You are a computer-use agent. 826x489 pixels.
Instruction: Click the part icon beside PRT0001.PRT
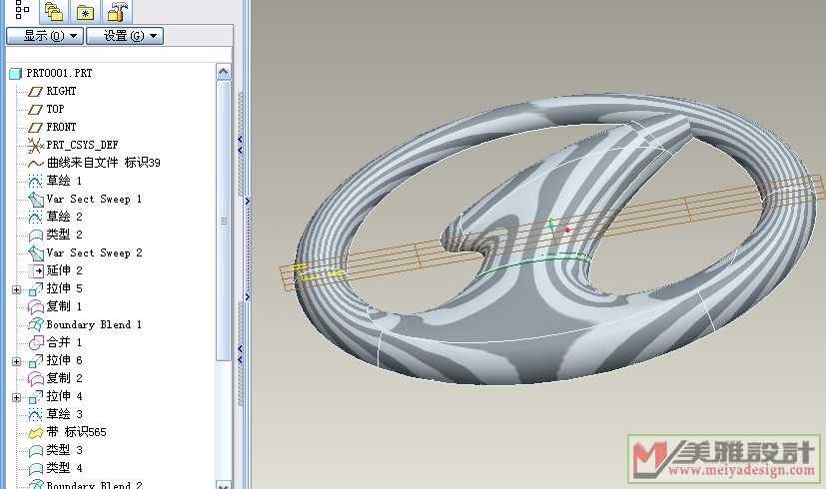(16, 74)
